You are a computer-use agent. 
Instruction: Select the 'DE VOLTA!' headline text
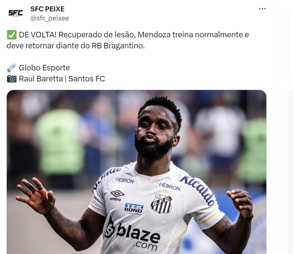(x=38, y=35)
